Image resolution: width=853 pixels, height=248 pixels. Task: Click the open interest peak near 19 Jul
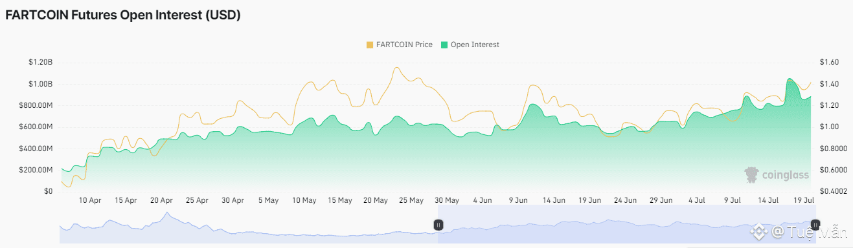tap(790, 79)
